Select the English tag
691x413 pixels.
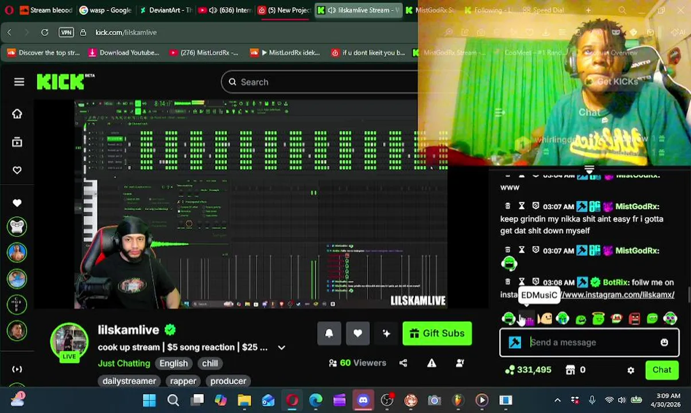click(173, 363)
